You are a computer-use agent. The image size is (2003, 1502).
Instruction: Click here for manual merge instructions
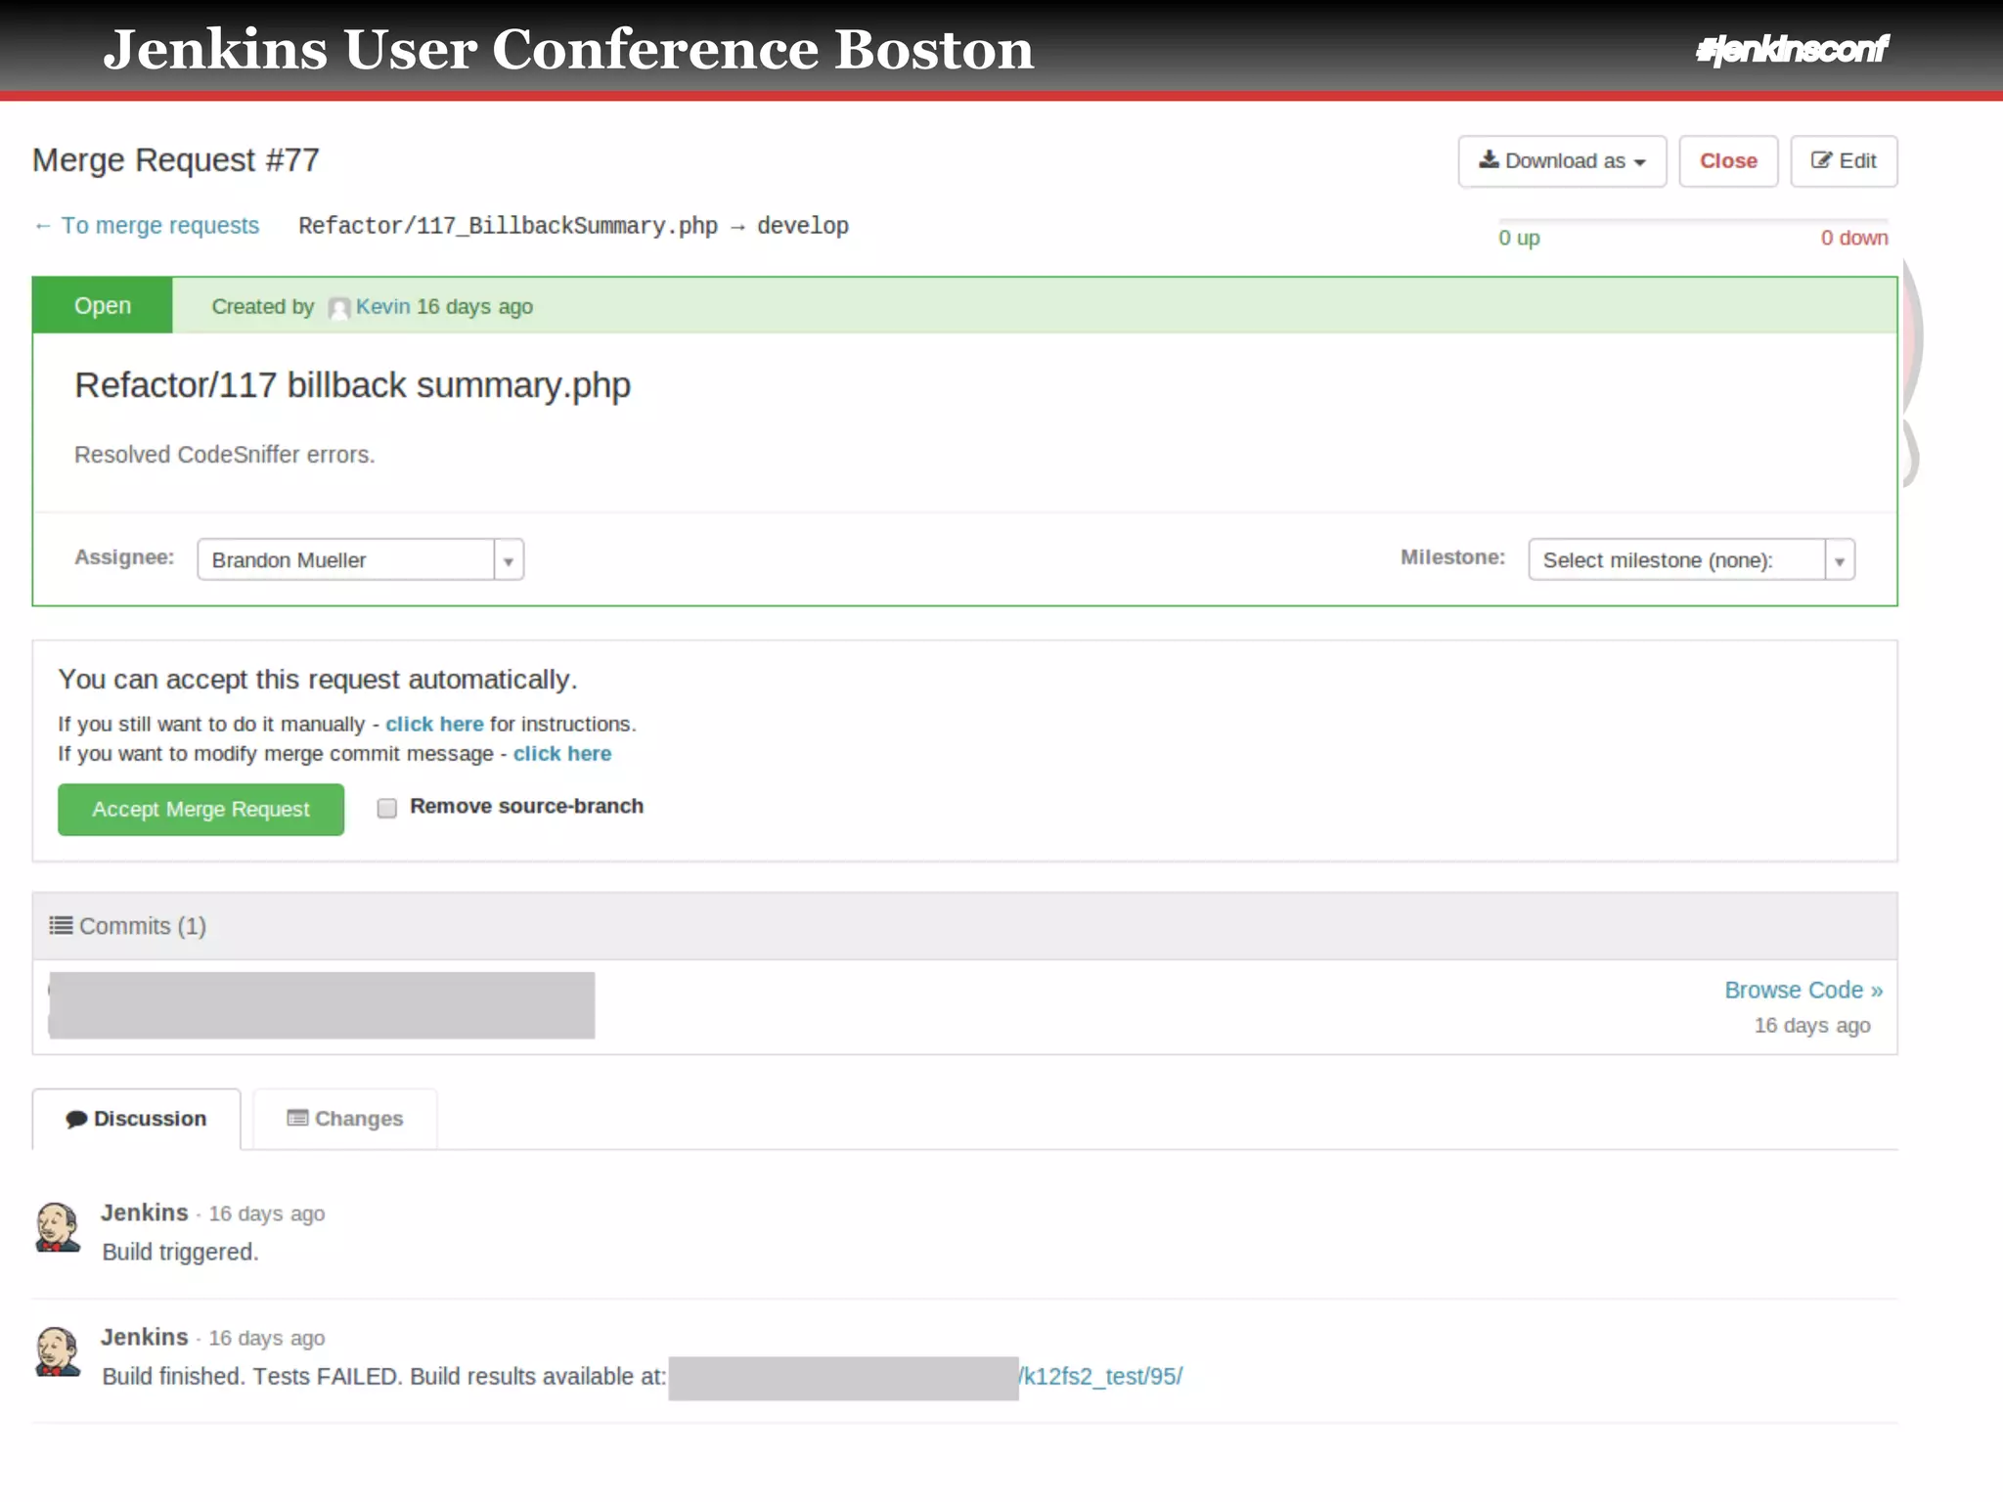coord(434,724)
